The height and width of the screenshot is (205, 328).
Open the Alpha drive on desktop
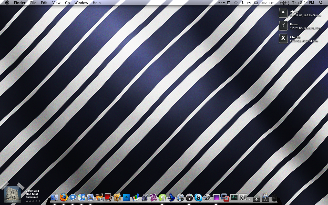pos(283,13)
